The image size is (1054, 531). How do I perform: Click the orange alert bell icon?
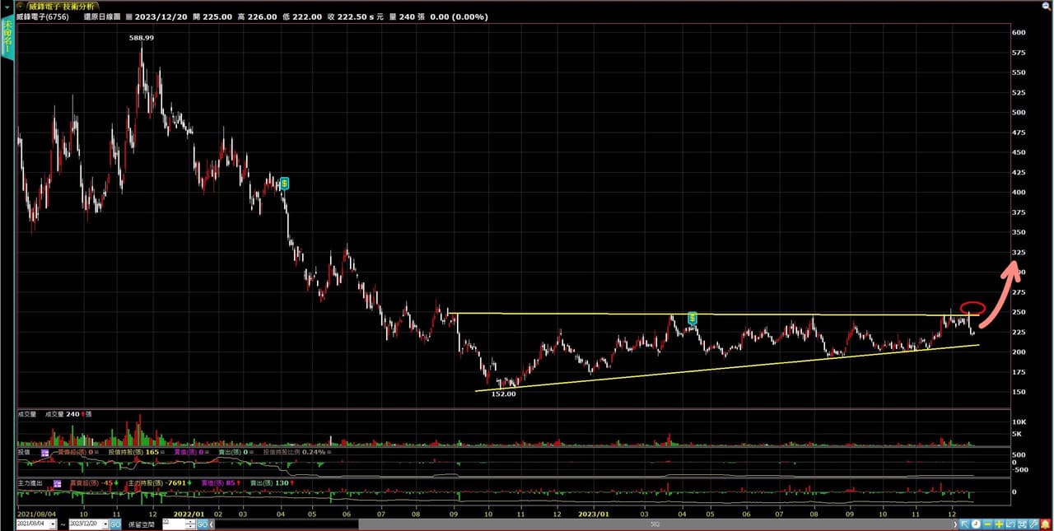point(1045,524)
